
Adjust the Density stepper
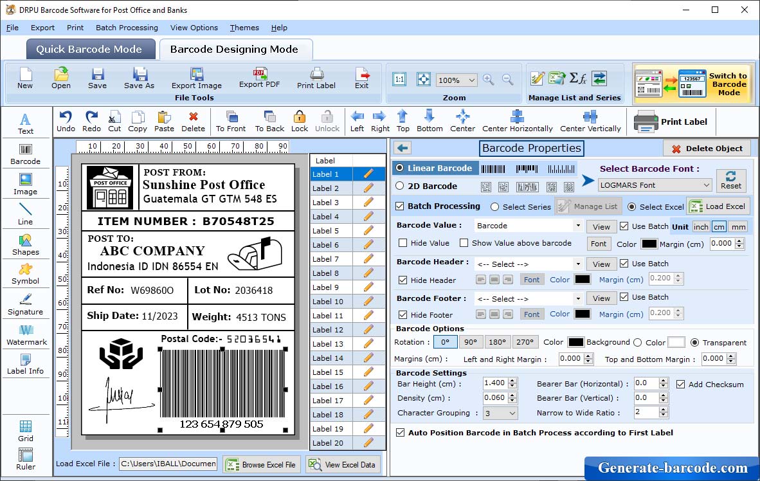click(513, 398)
